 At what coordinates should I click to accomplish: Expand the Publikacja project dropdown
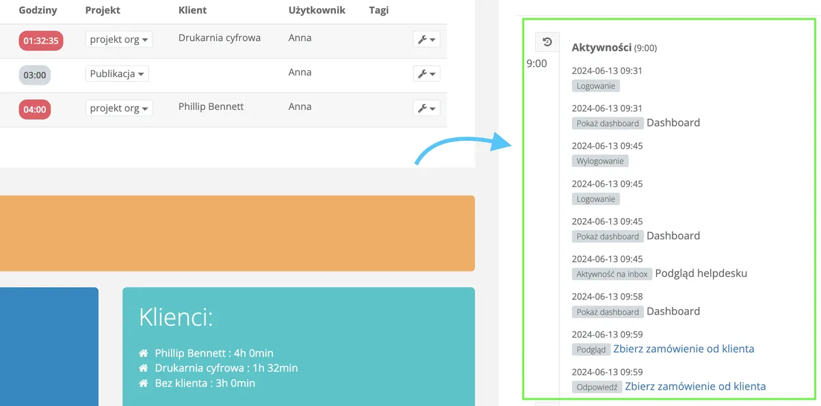(117, 73)
